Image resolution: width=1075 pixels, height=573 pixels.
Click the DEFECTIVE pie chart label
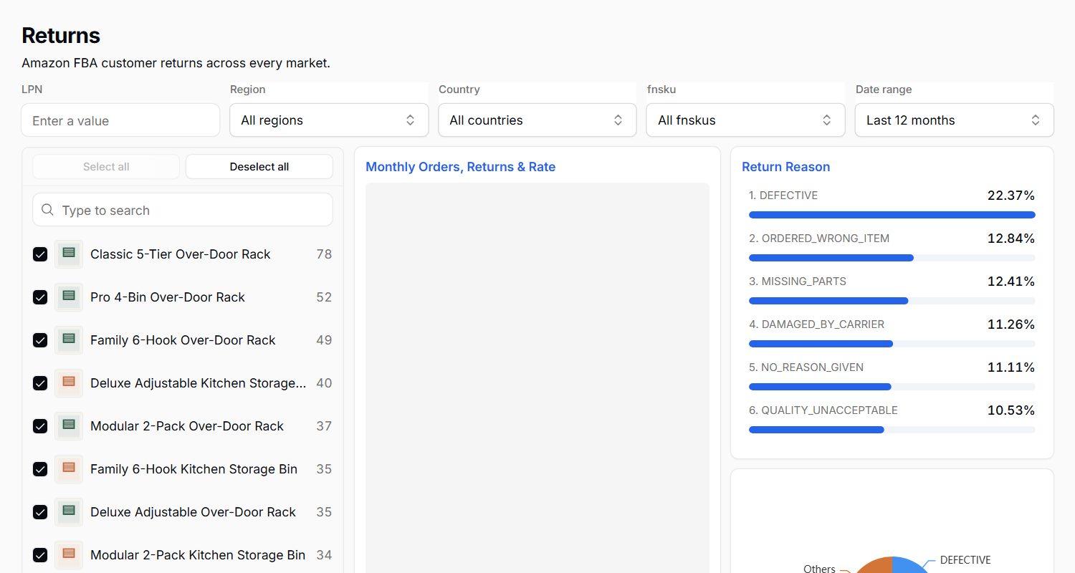tap(965, 560)
